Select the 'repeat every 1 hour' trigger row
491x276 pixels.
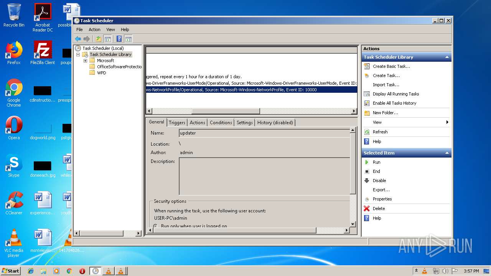tap(251, 77)
